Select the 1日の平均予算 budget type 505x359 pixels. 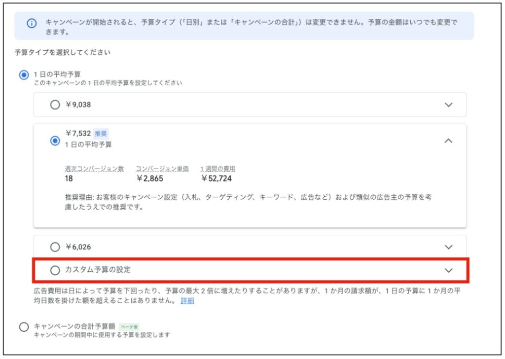[x=23, y=75]
